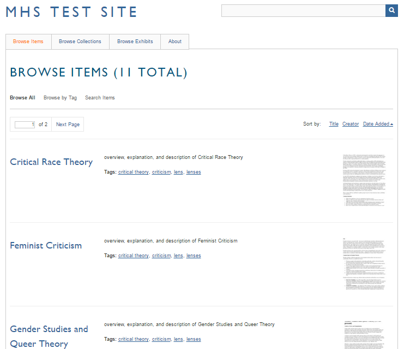
Task: Sort items by Creator
Action: 351,124
